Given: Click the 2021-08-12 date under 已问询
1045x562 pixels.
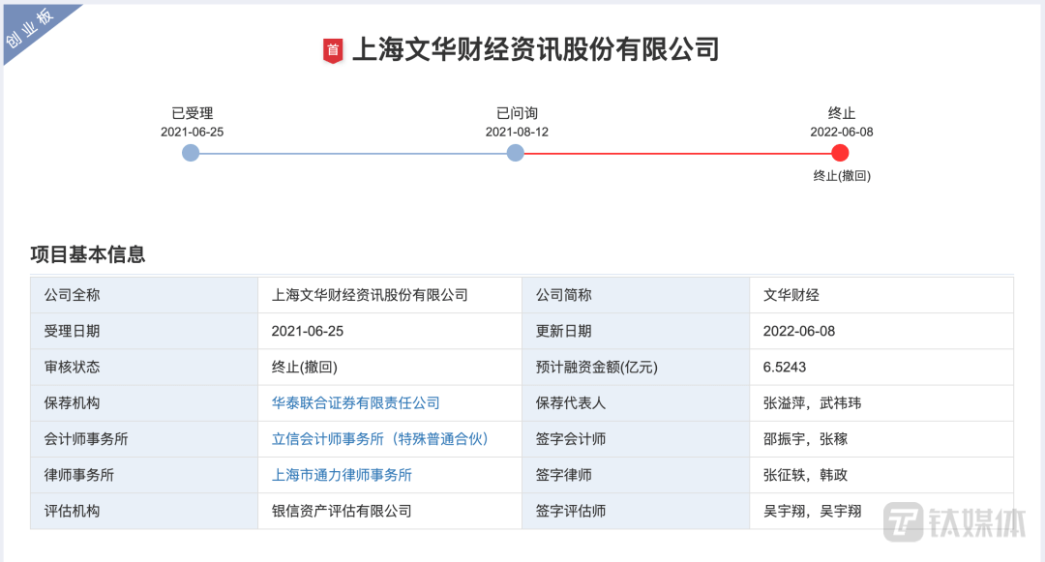Looking at the screenshot, I should [x=517, y=132].
